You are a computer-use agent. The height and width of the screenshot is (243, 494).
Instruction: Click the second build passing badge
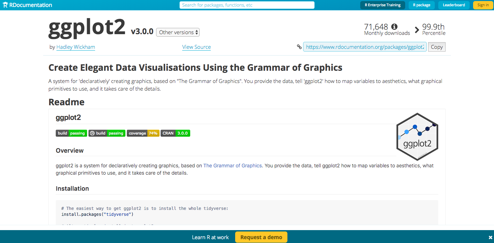pos(107,133)
